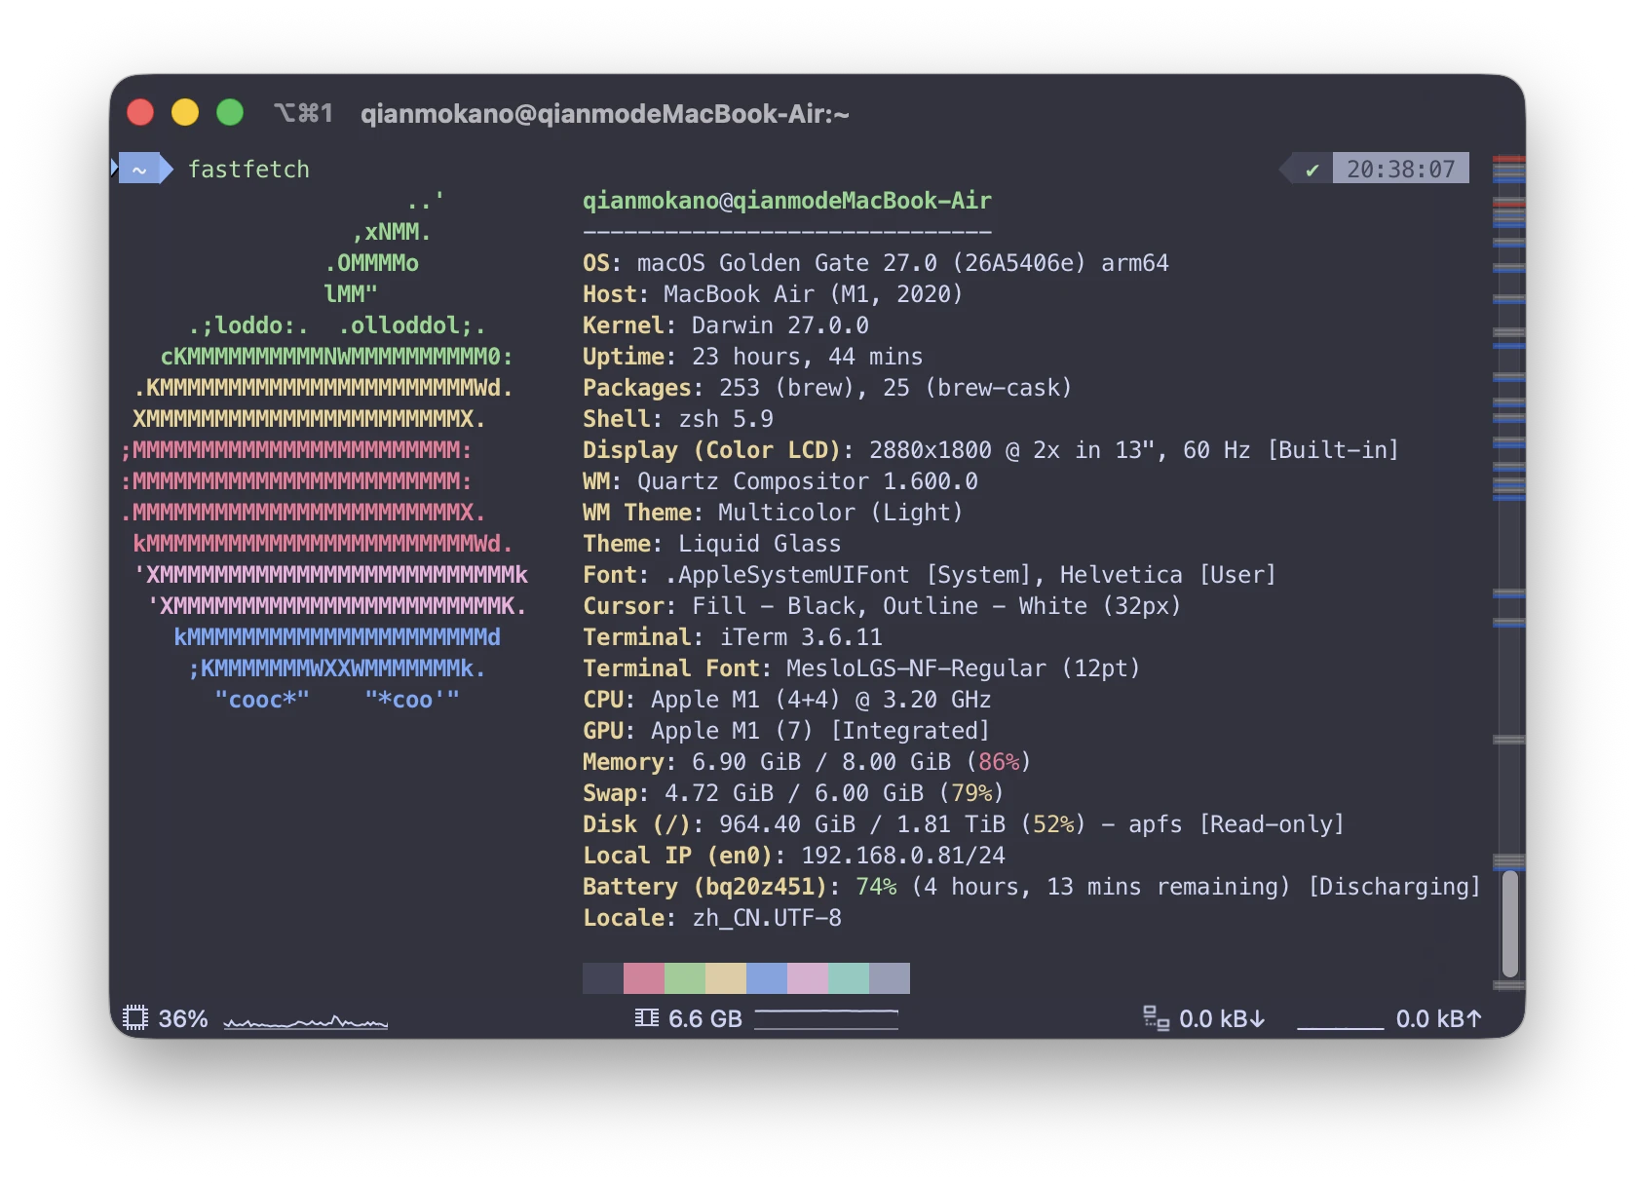
Task: Click the "6.6 GB" memory reading
Action: point(705,1019)
